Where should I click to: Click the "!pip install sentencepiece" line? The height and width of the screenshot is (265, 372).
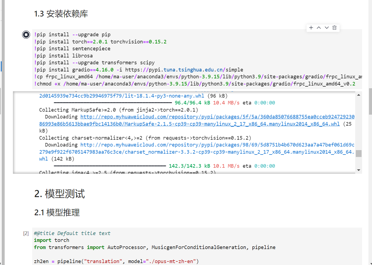(x=72, y=49)
